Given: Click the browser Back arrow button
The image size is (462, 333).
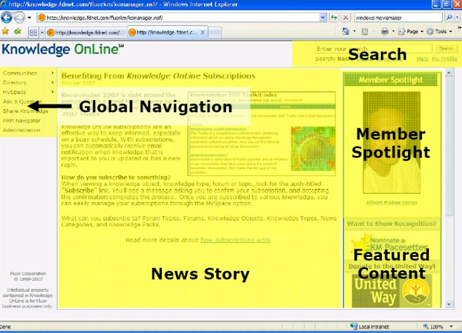Looking at the screenshot, I should pyautogui.click(x=6, y=17).
